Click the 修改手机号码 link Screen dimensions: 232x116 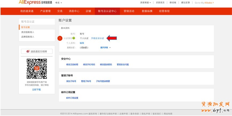pyautogui.click(x=89, y=65)
